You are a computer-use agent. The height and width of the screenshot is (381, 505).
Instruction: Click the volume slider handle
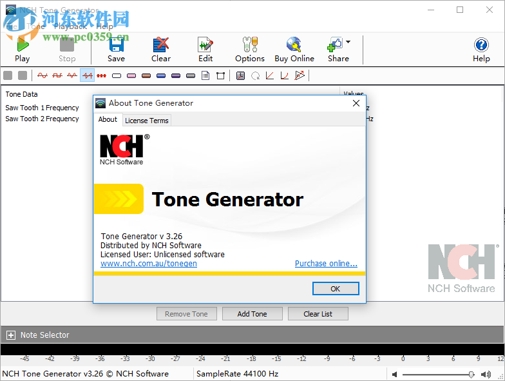472,374
